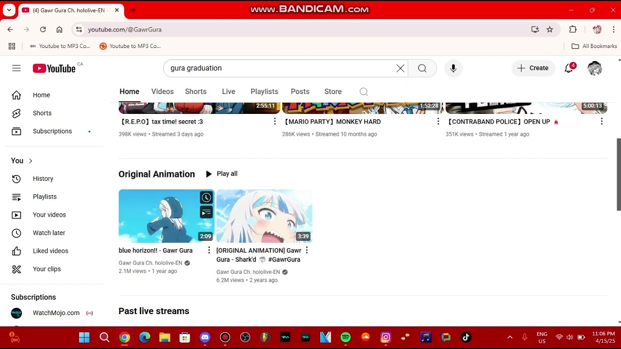Open Discord from the taskbar
Screen dimensions: 621x349
click(205, 337)
